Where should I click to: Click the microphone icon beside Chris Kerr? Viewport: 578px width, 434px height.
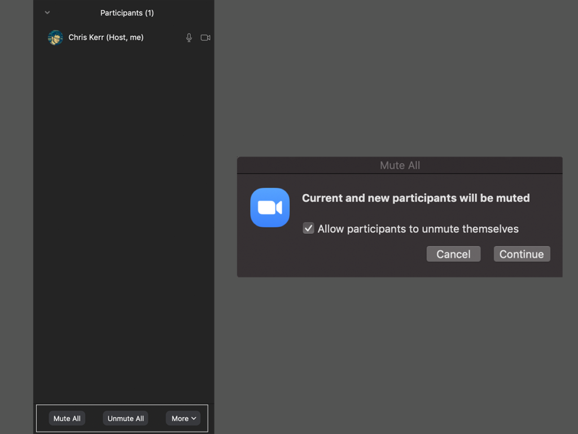pyautogui.click(x=189, y=38)
